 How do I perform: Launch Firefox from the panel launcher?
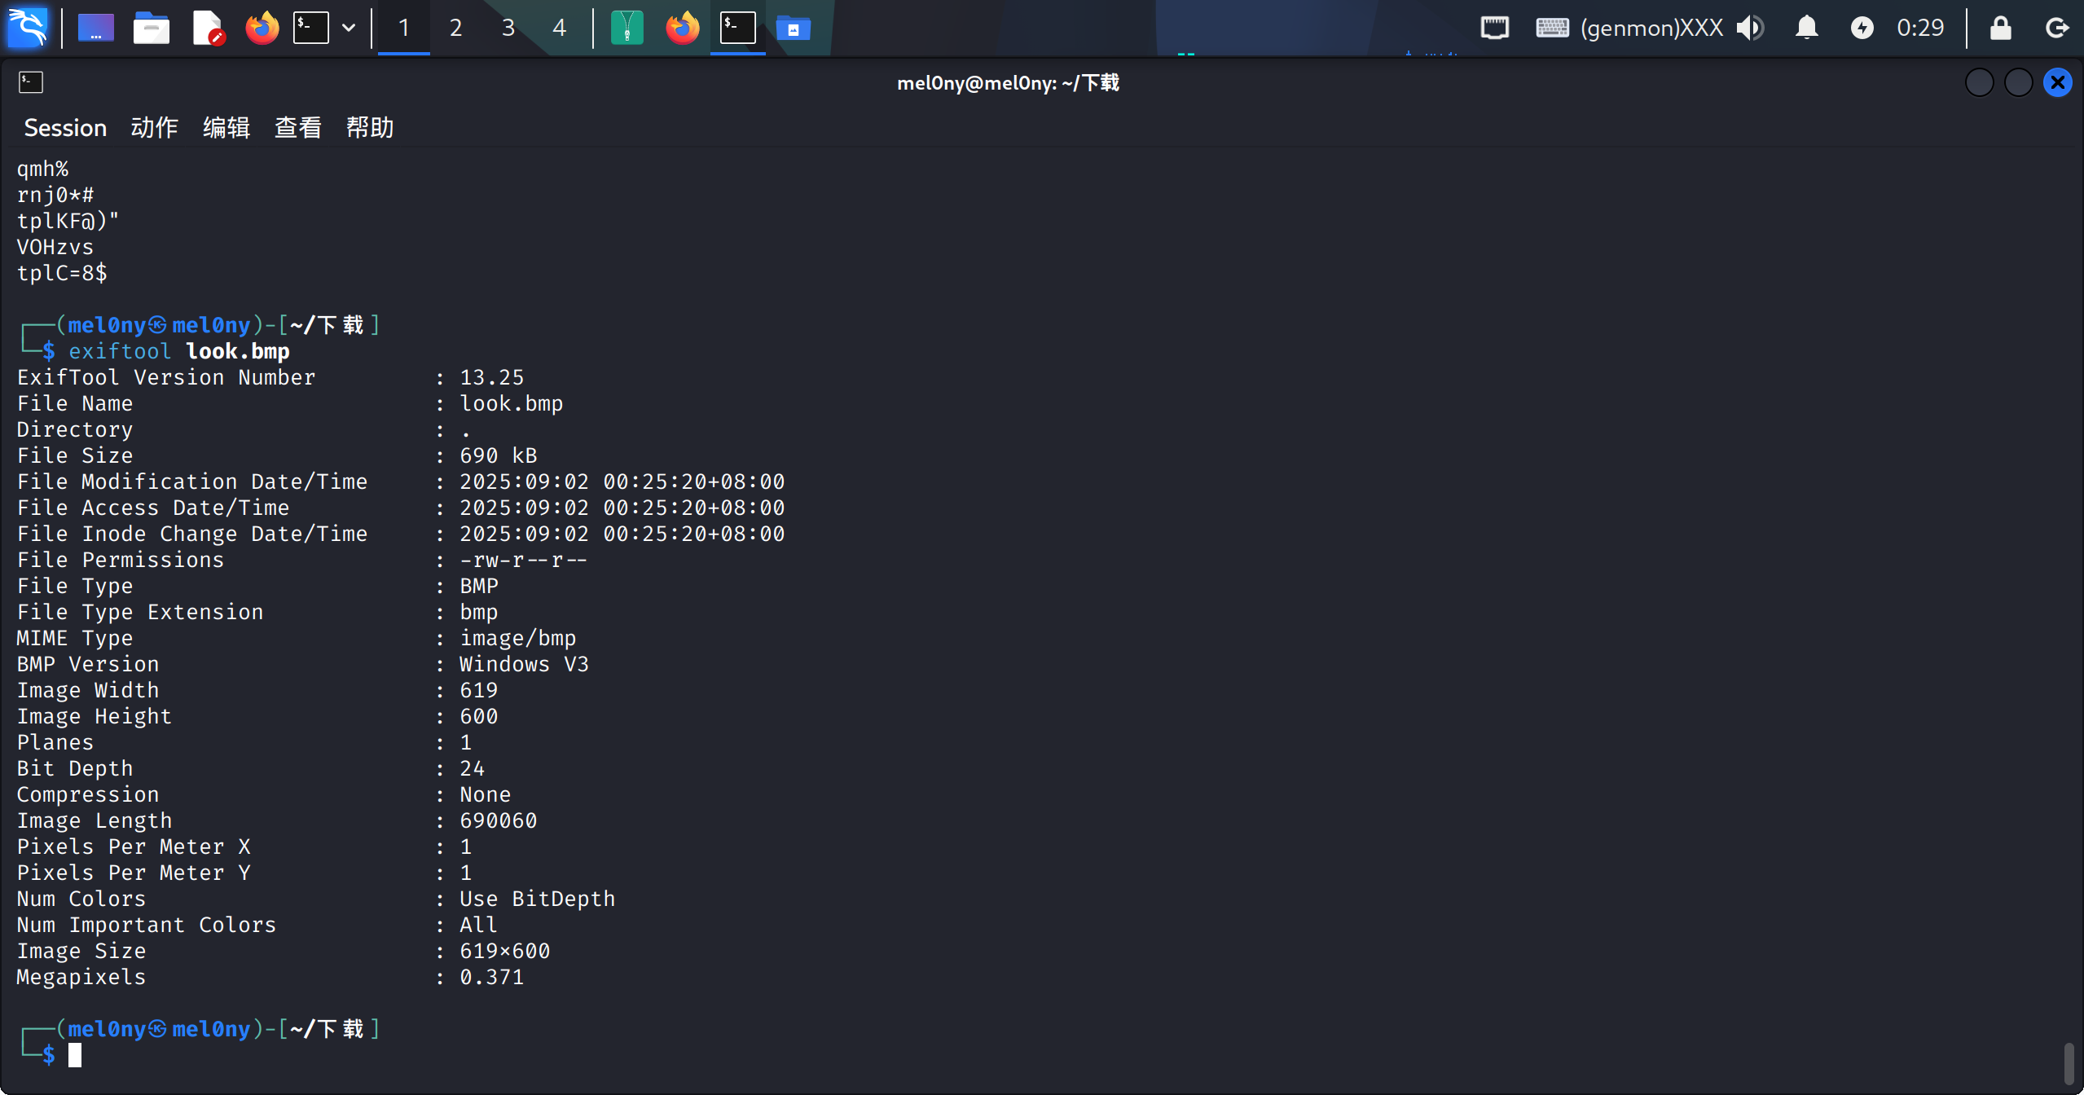click(x=262, y=28)
